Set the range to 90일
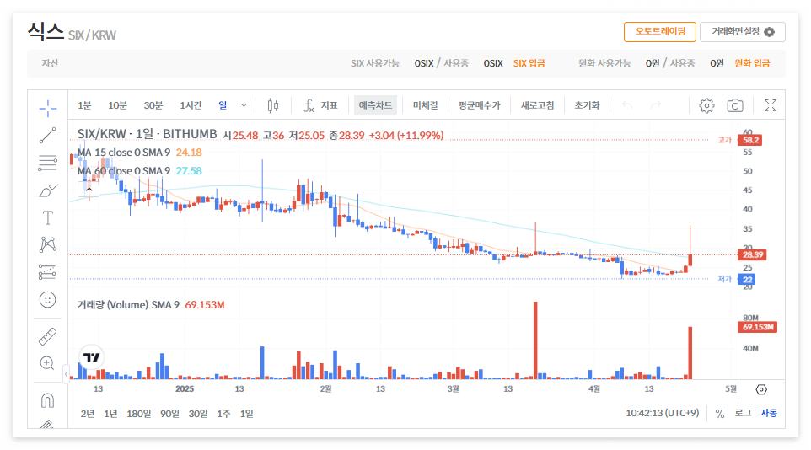 point(169,414)
